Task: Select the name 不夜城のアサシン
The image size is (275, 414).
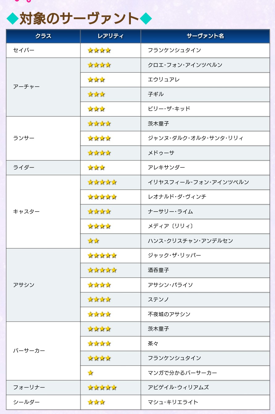Action: click(169, 314)
